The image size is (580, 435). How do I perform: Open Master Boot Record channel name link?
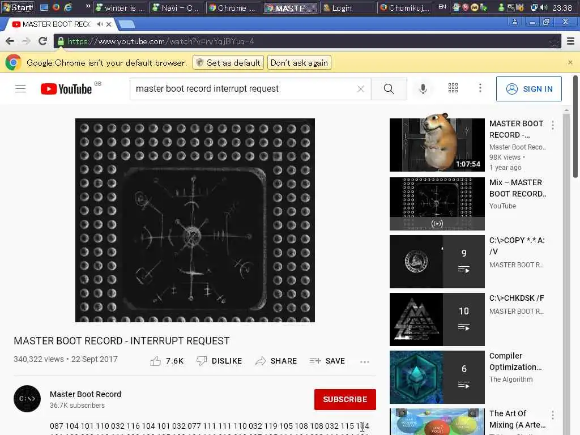86,394
